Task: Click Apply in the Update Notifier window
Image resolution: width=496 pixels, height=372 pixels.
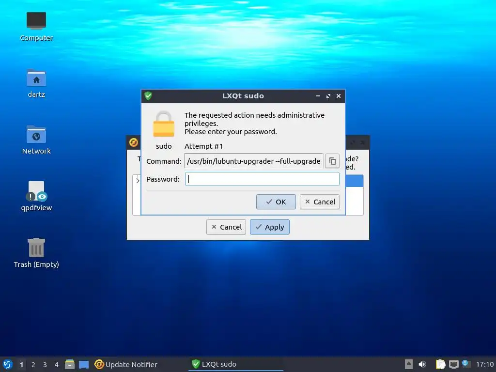Action: (x=269, y=227)
